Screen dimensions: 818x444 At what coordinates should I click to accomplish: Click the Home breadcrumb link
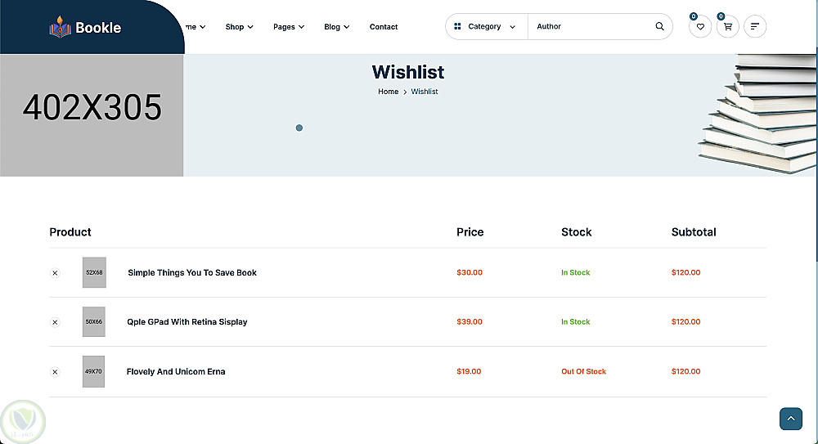(x=388, y=92)
